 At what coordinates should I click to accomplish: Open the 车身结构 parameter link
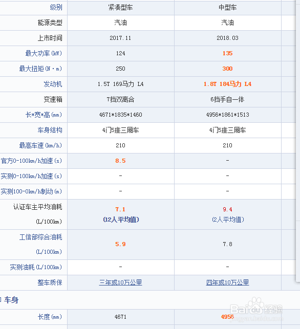point(50,130)
